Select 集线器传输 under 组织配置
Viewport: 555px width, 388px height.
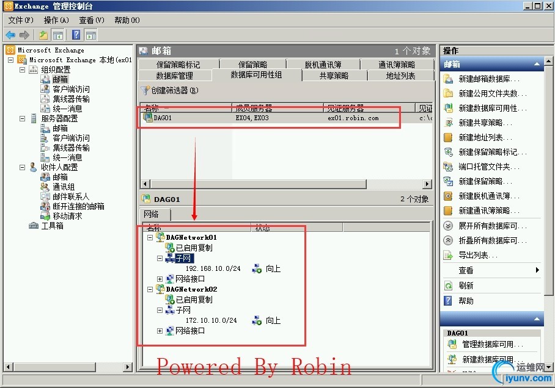coord(71,99)
